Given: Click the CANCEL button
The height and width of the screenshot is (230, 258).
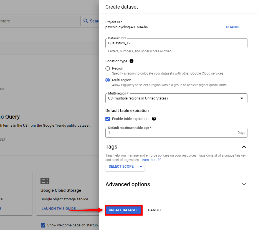Looking at the screenshot, I should click(x=155, y=210).
